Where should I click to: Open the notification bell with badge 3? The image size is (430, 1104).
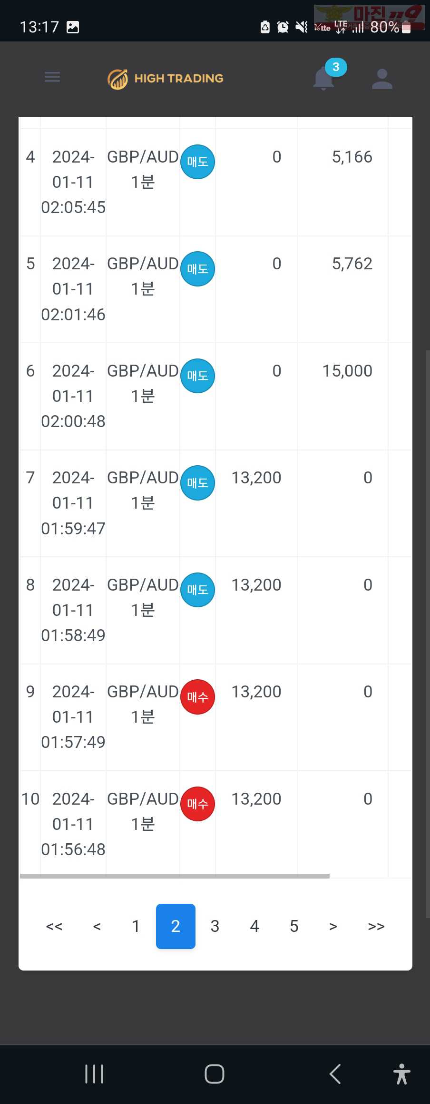pos(324,78)
